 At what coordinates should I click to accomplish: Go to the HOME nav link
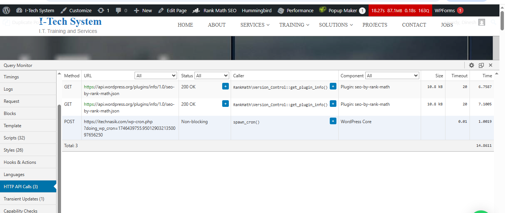(185, 25)
